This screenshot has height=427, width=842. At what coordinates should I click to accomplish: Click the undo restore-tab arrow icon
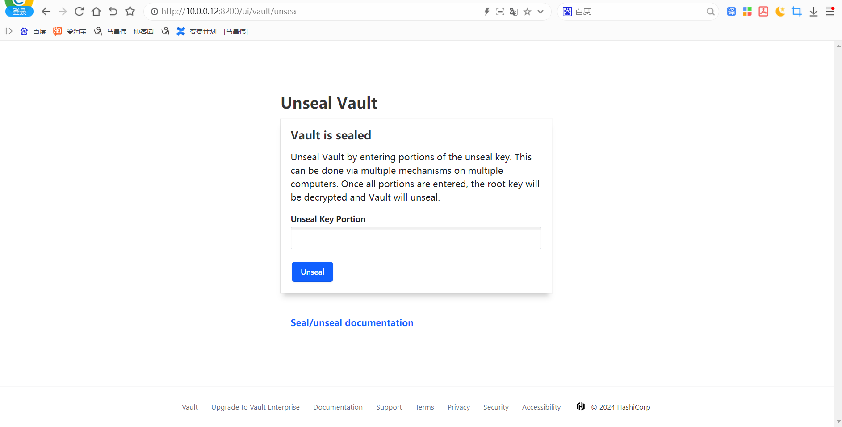point(113,12)
